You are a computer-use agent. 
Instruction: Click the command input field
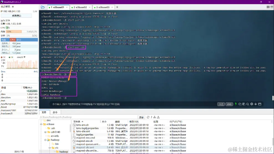tap(133, 104)
